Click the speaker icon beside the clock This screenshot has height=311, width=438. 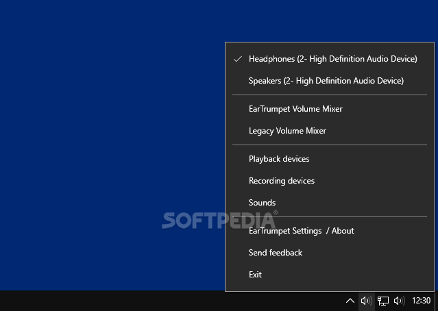point(400,301)
